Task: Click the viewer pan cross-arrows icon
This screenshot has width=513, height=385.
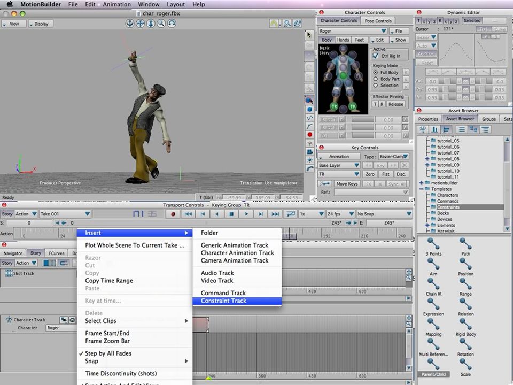Action: [x=141, y=24]
